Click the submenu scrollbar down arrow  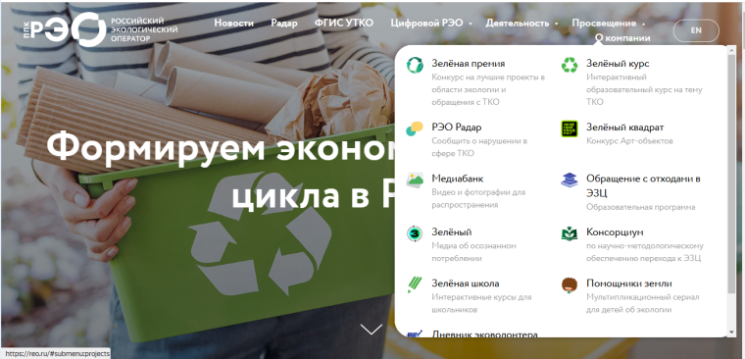[x=731, y=332]
